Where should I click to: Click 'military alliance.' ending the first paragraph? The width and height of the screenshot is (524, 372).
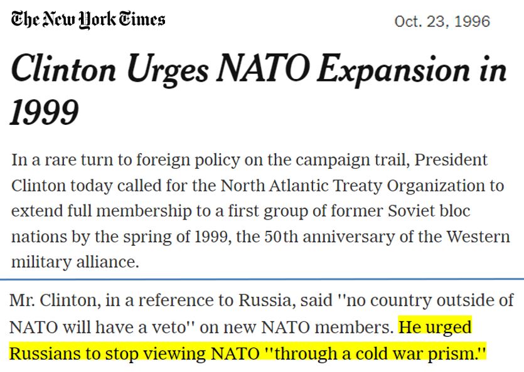tap(75, 262)
